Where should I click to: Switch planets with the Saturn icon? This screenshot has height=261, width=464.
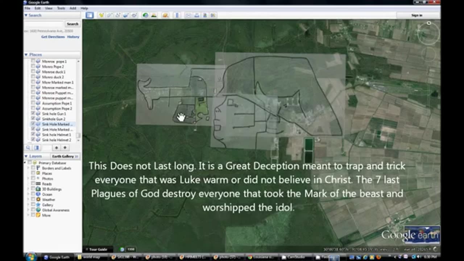165,15
